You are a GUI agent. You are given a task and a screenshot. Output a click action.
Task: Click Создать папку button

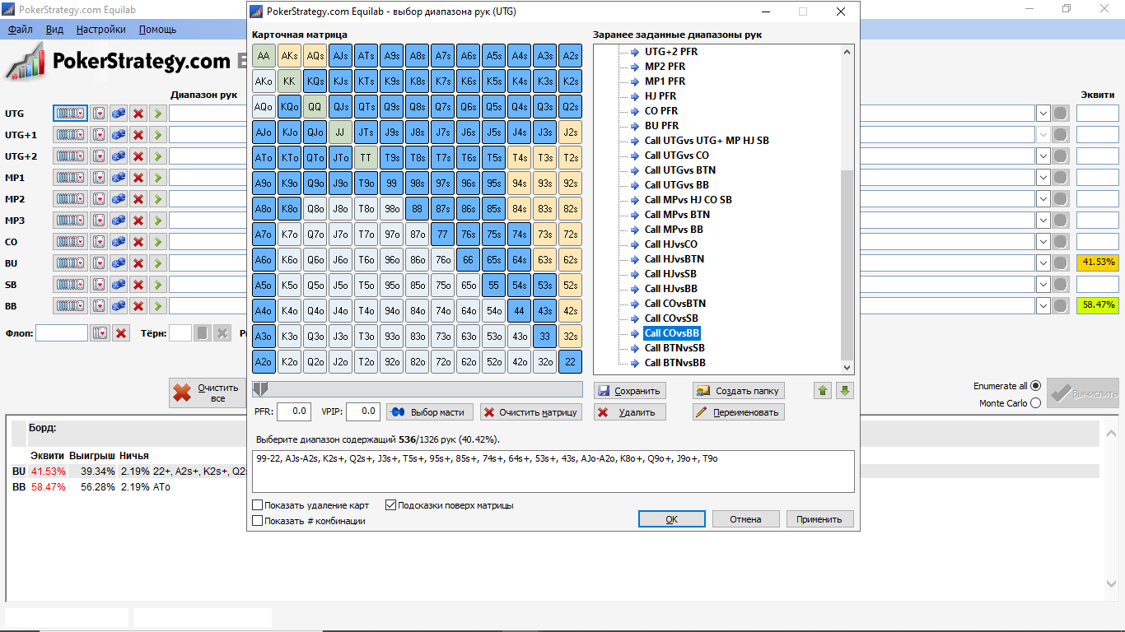[738, 391]
